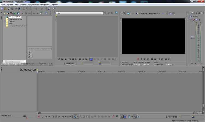Click the Redo arrow in main toolbar
Image resolution: width=205 pixels, height=122 pixels.
[x=42, y=9]
